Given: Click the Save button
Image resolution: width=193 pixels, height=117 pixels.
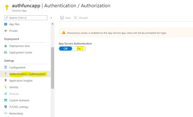Looking at the screenshot, I should point(65,18).
